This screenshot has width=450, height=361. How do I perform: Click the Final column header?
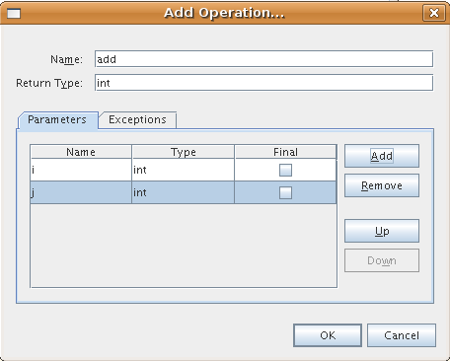285,152
